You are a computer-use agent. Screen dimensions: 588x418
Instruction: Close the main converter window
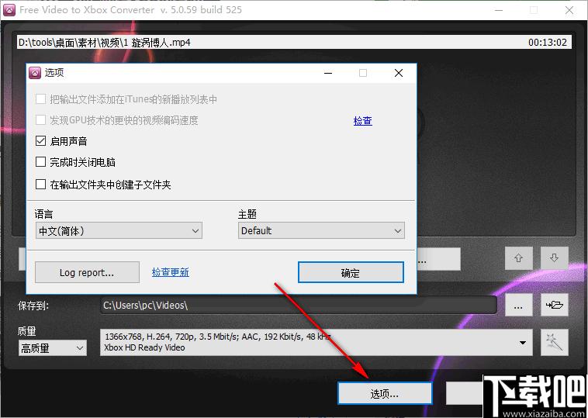[x=569, y=10]
